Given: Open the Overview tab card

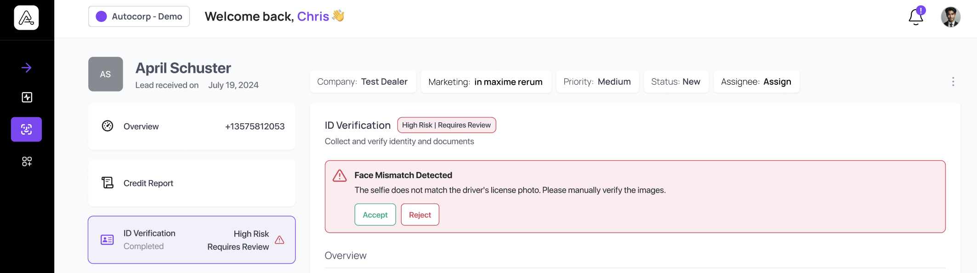Looking at the screenshot, I should (x=192, y=126).
